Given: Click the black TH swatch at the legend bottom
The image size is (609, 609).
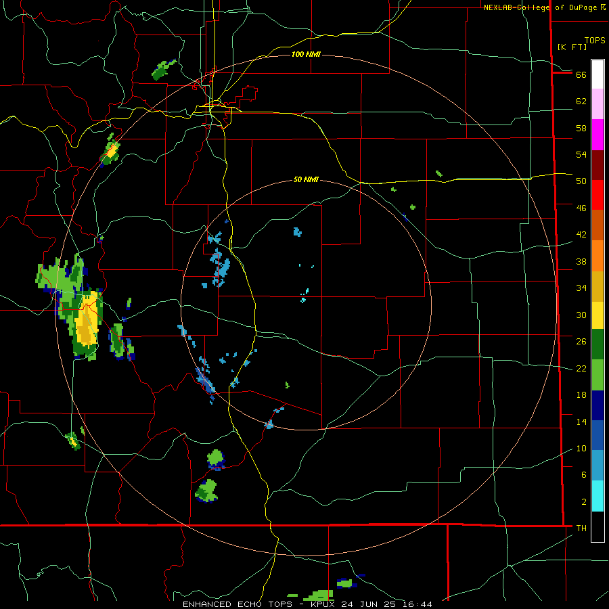Looking at the screenshot, I should [597, 526].
